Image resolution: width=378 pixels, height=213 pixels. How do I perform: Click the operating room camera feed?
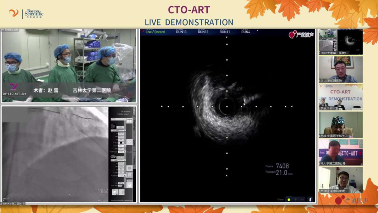point(69,66)
